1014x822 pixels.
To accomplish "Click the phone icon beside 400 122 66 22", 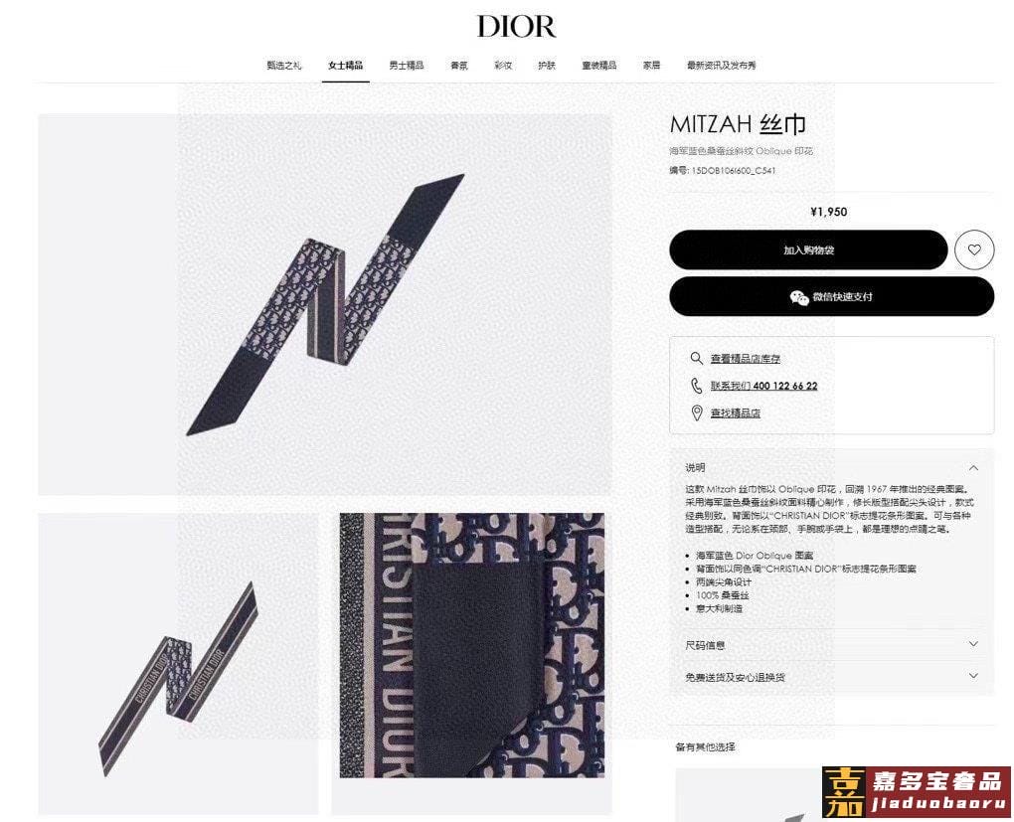I will (697, 386).
